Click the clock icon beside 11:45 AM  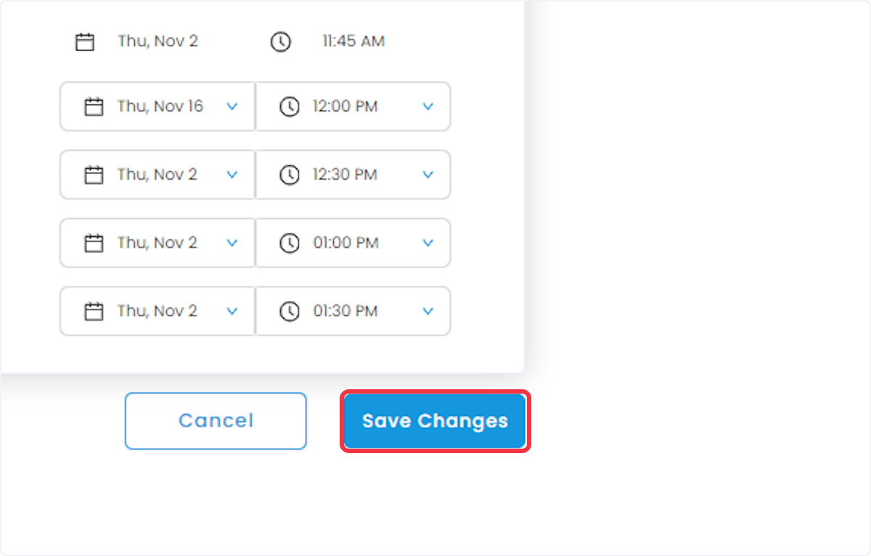point(280,41)
